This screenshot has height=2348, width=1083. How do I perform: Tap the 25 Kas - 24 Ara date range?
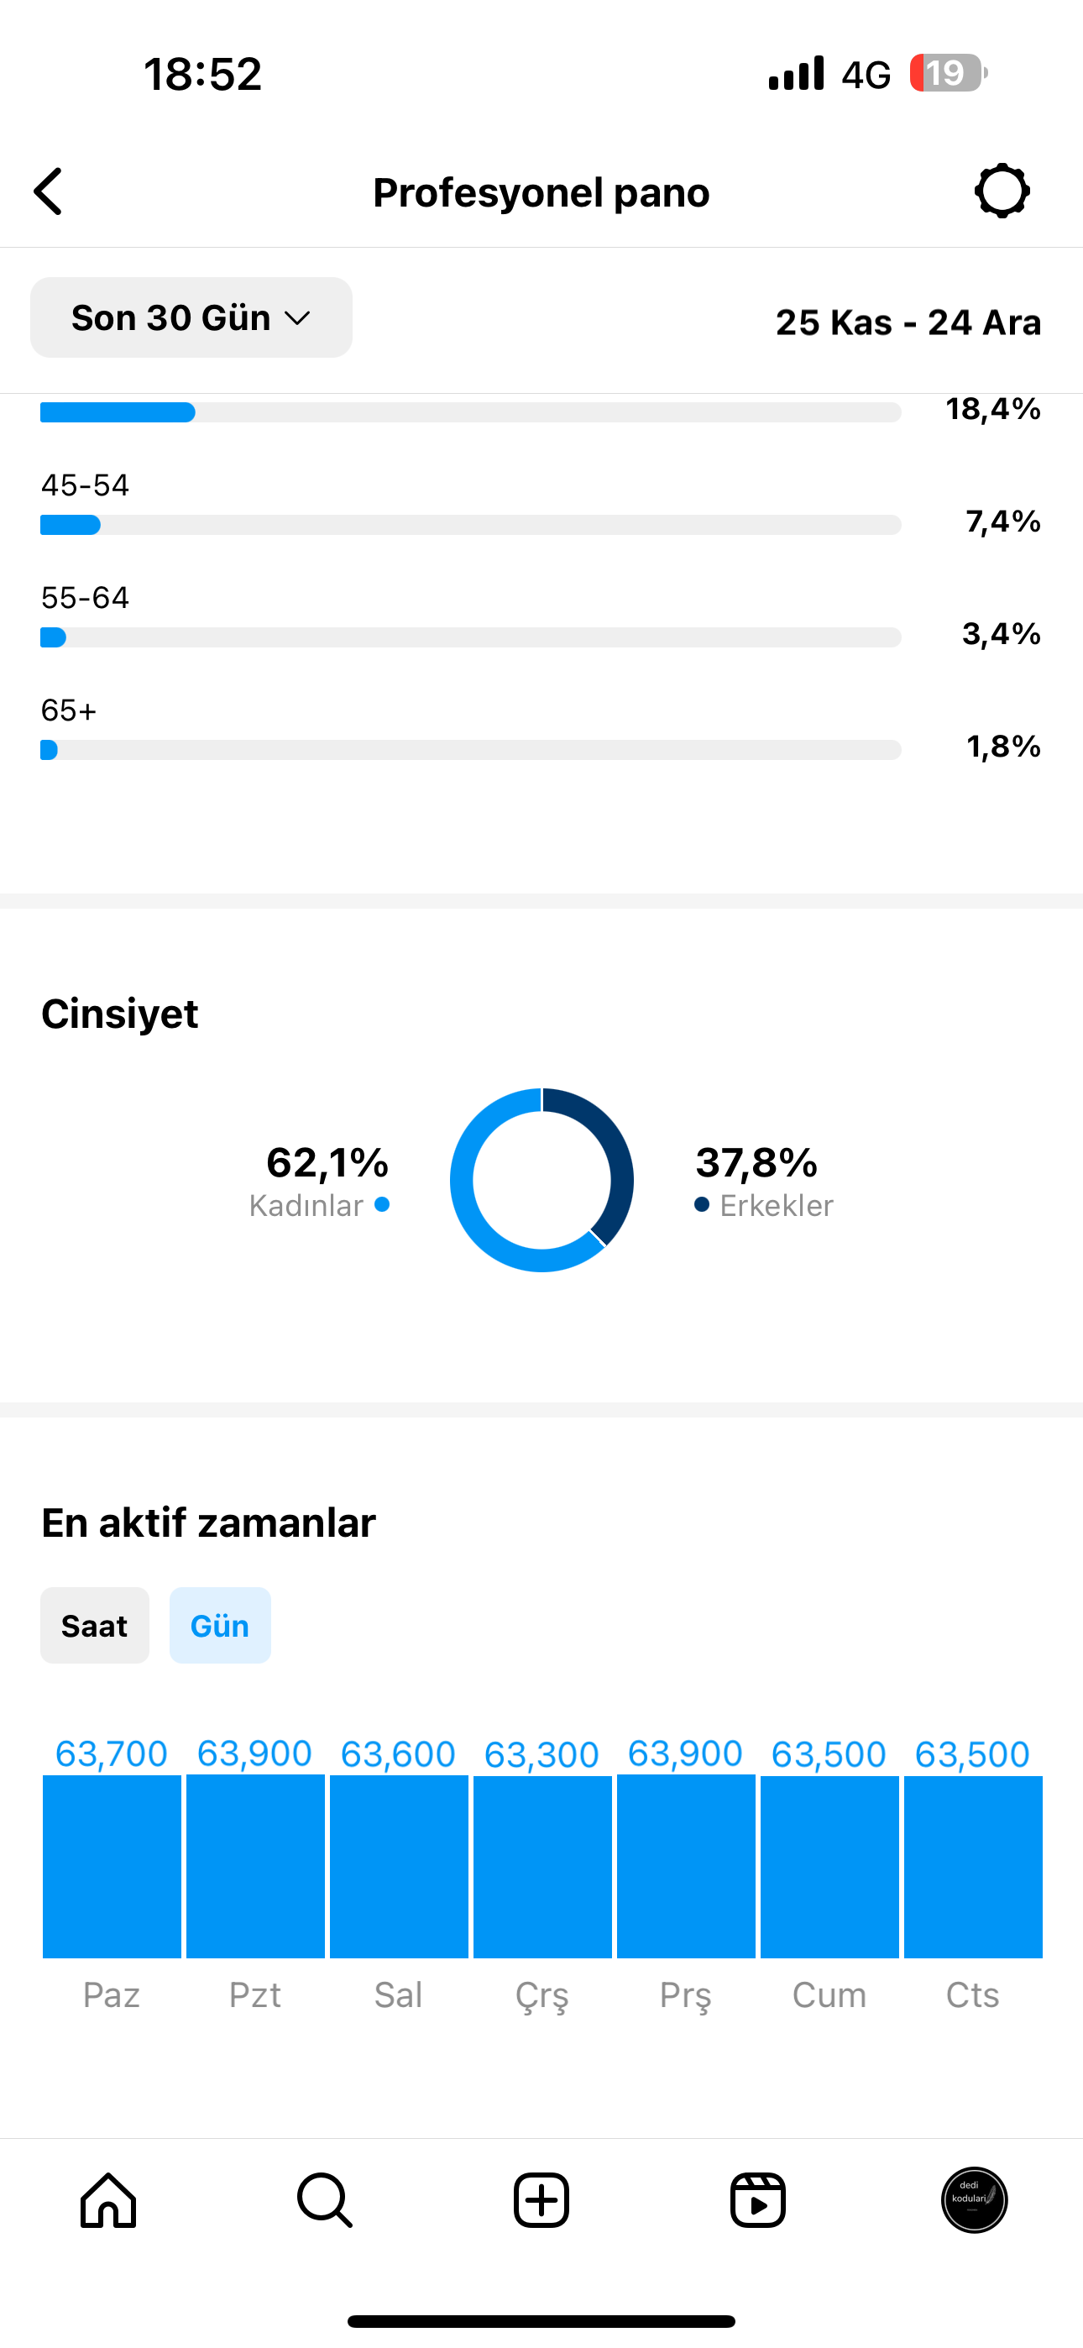908,322
